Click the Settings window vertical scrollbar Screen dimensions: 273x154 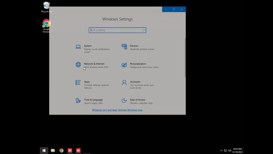coord(185,57)
